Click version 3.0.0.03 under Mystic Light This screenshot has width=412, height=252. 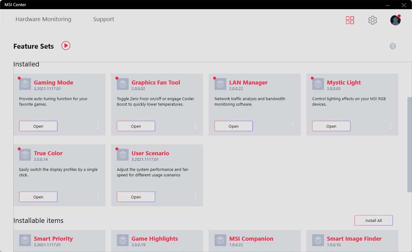334,89
